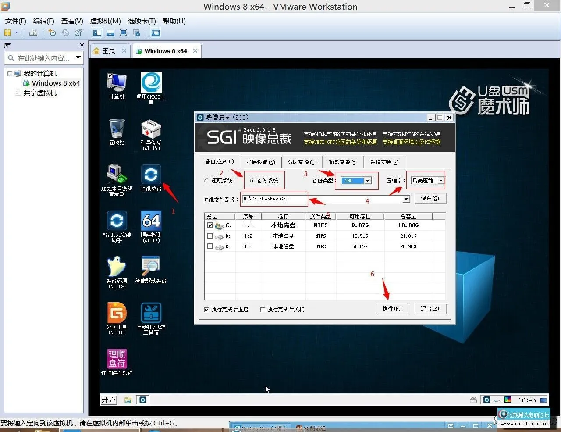
Task: Click the 执行 button
Action: click(391, 309)
